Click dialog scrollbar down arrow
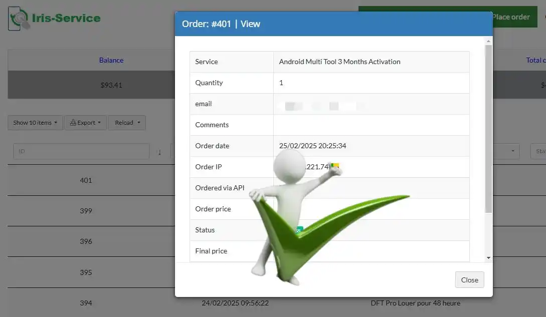 tap(488, 258)
